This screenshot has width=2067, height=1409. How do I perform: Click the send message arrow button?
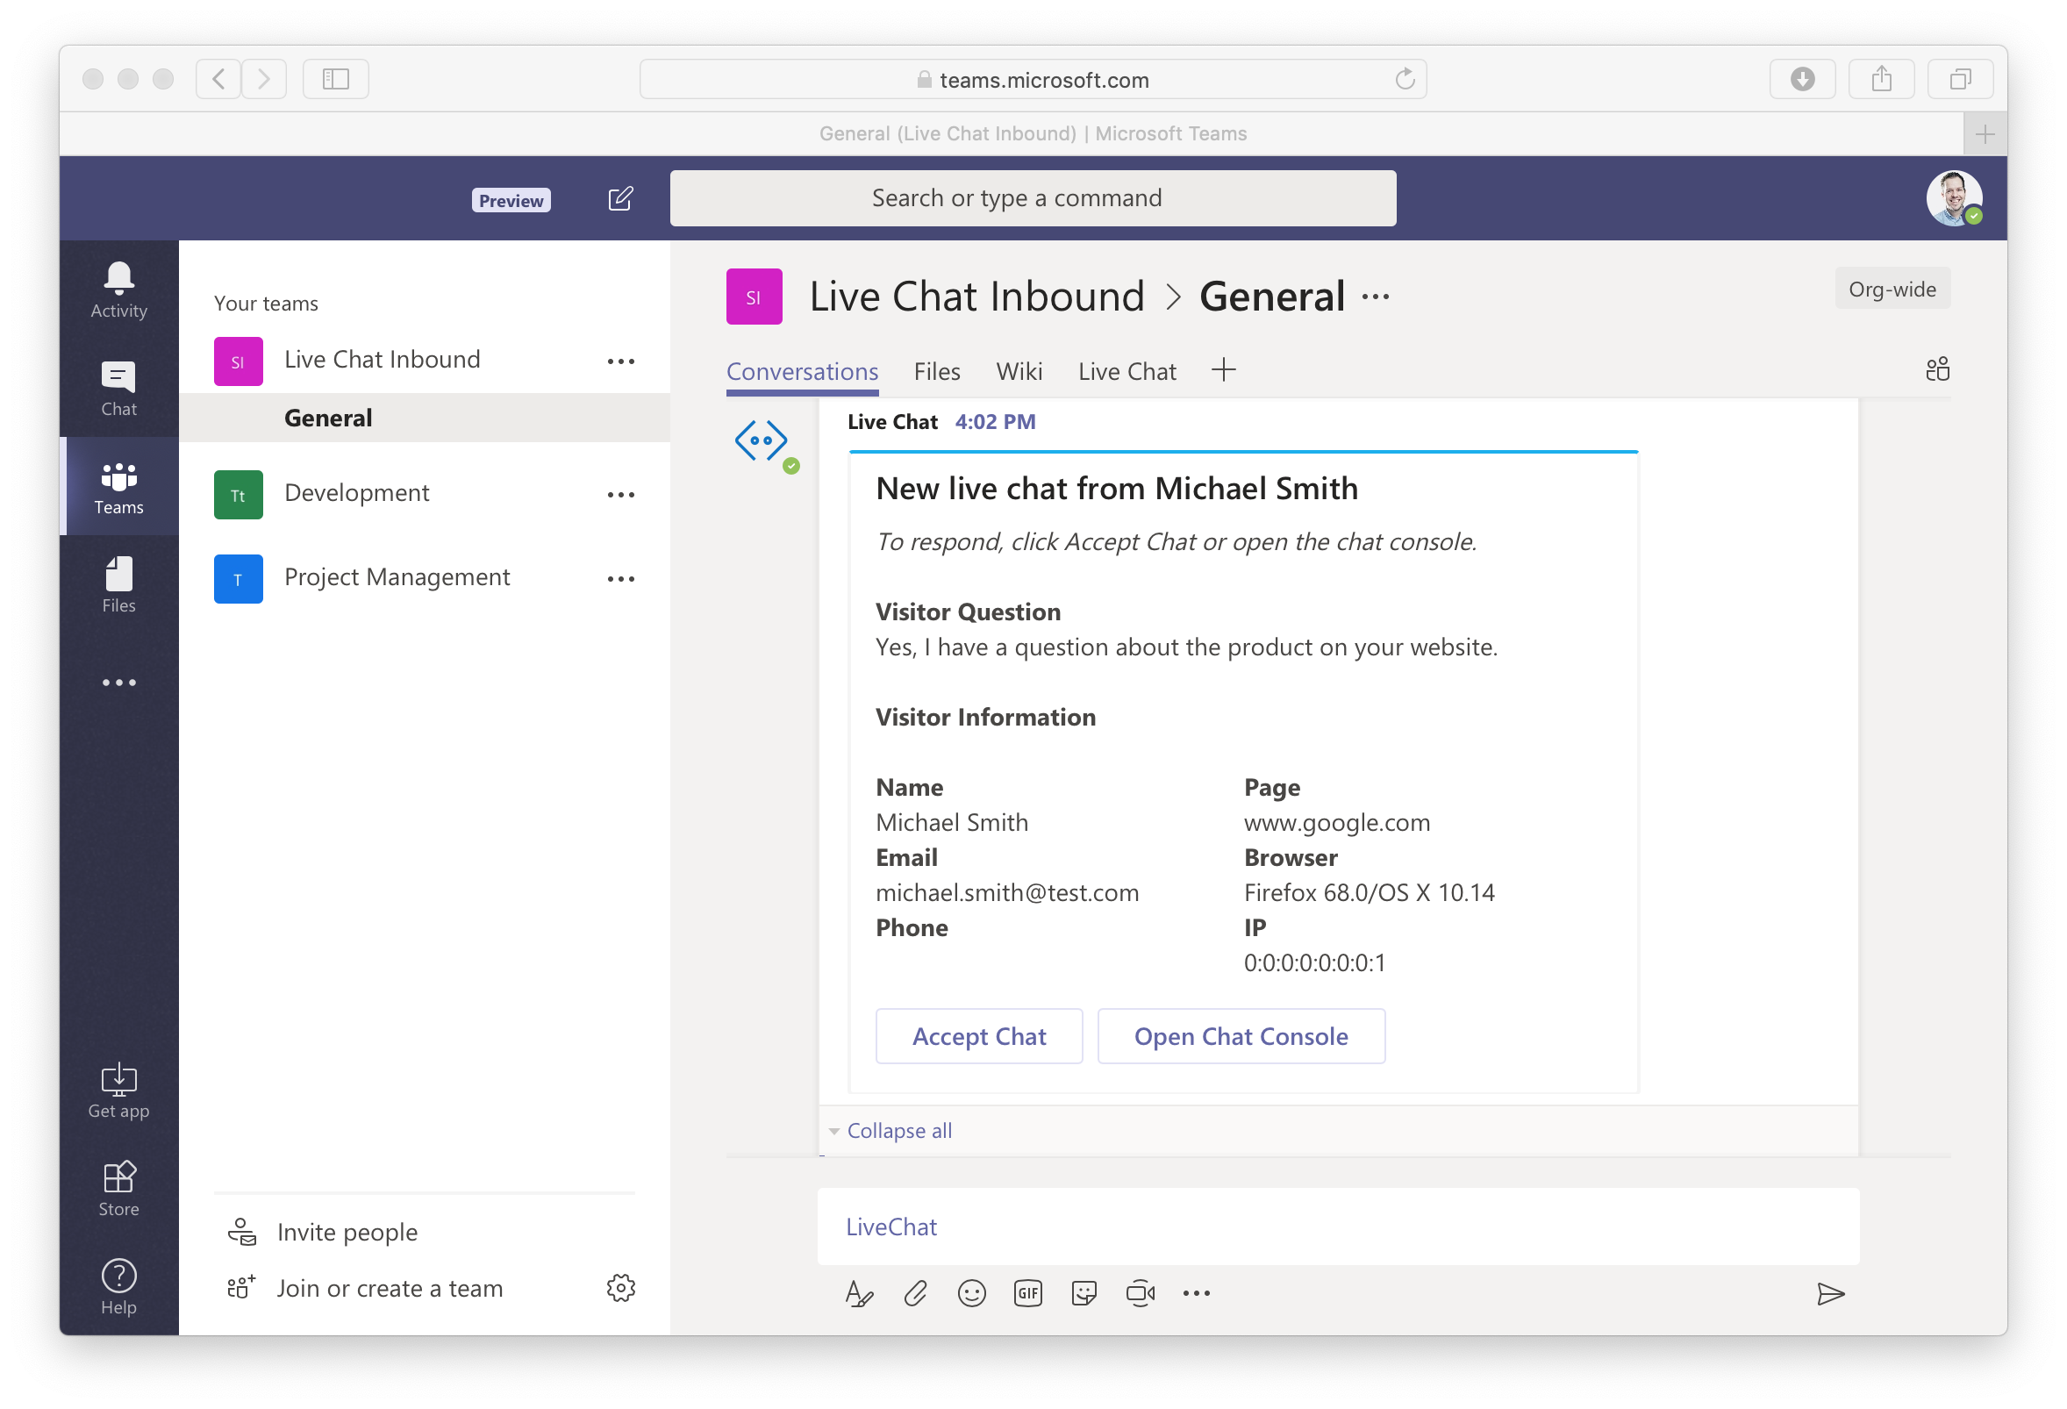1828,1293
